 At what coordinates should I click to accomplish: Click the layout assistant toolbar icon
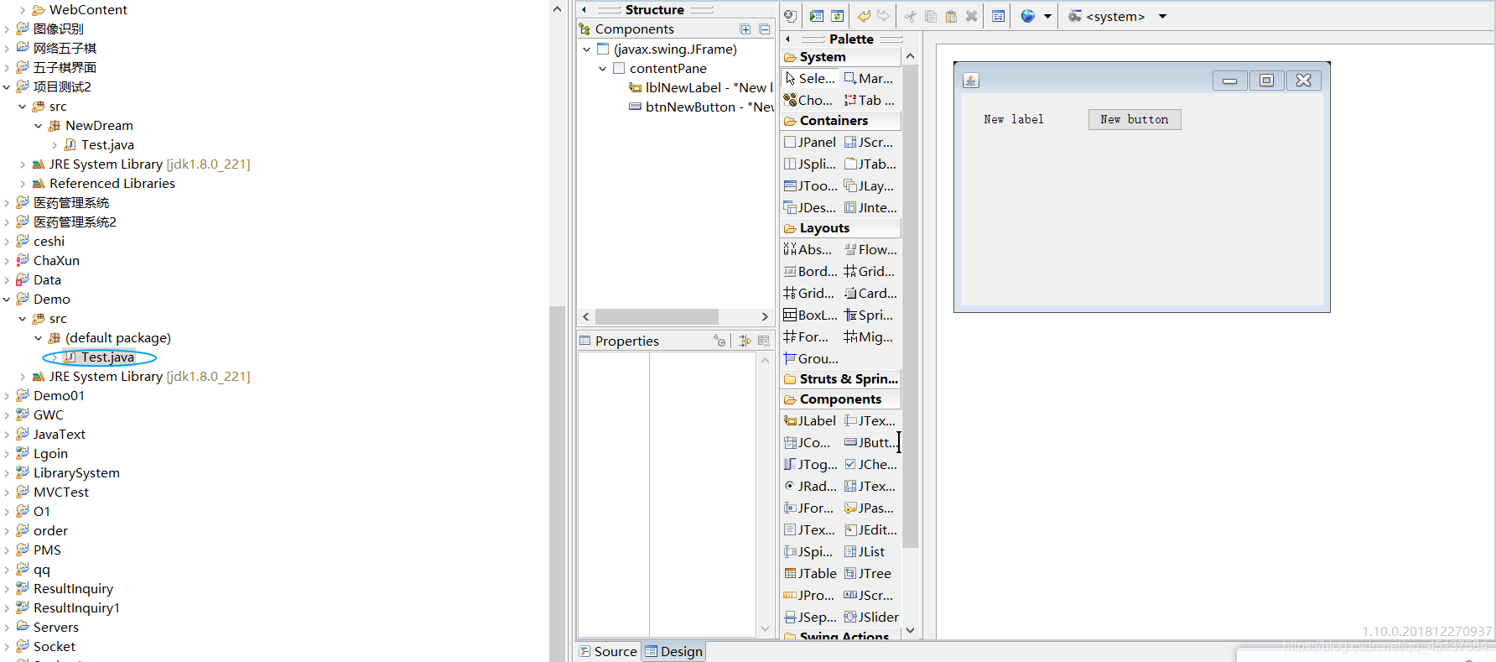(998, 16)
